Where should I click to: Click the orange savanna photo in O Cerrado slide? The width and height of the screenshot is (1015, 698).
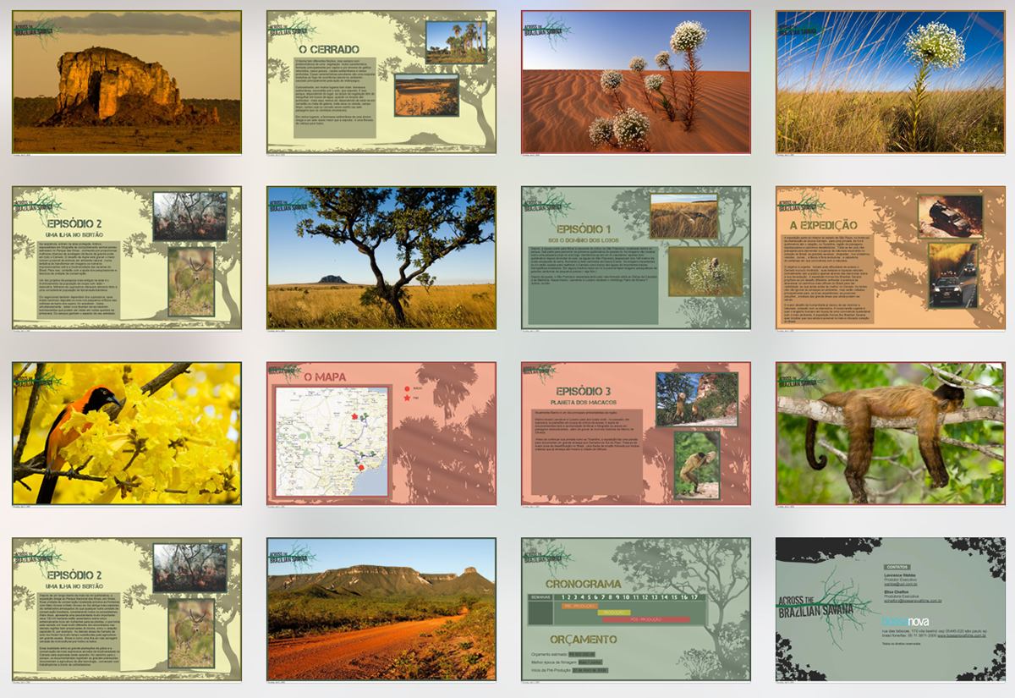[426, 95]
